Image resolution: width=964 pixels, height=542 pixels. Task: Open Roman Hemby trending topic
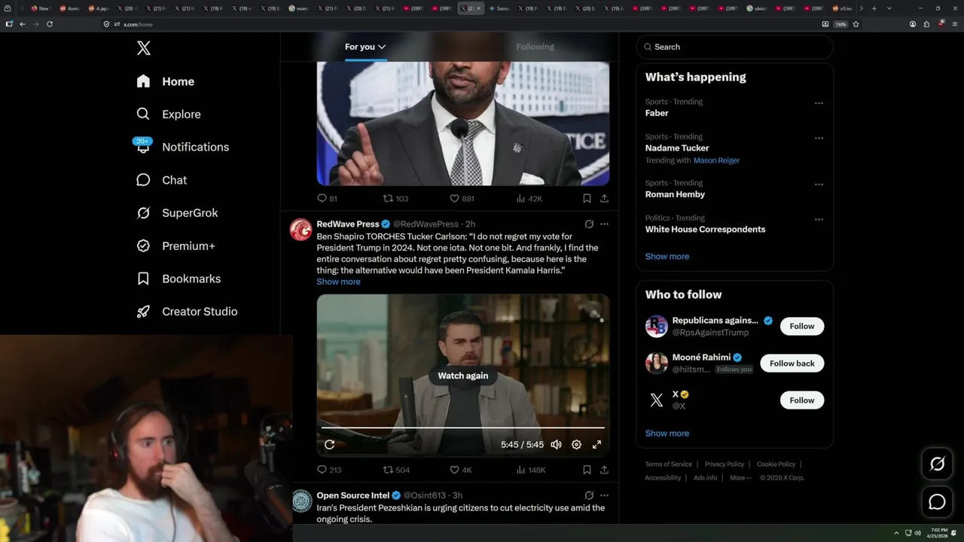pos(675,194)
